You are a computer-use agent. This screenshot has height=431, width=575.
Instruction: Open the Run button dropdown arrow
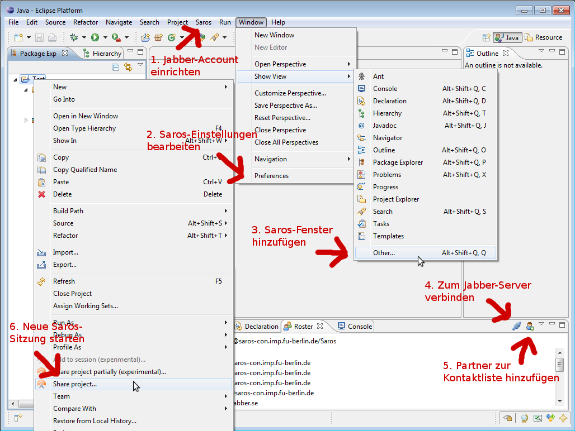105,37
